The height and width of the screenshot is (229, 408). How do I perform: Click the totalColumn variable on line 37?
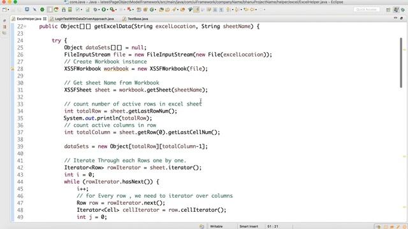pos(93,132)
